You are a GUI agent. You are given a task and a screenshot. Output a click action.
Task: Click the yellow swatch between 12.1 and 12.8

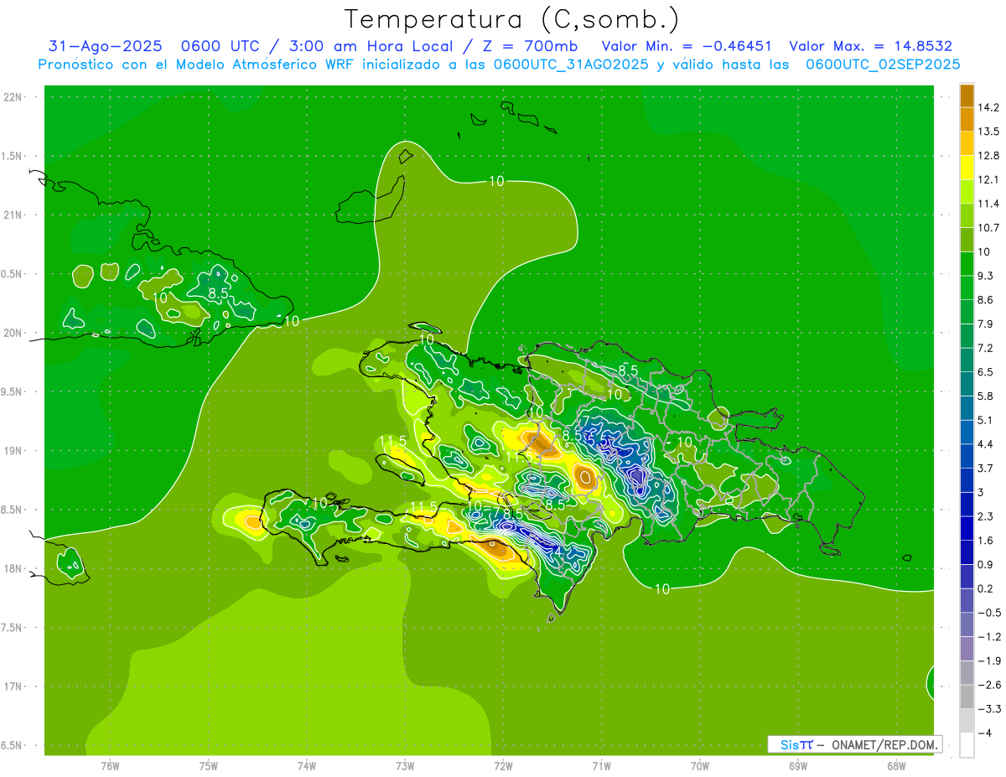click(x=967, y=168)
